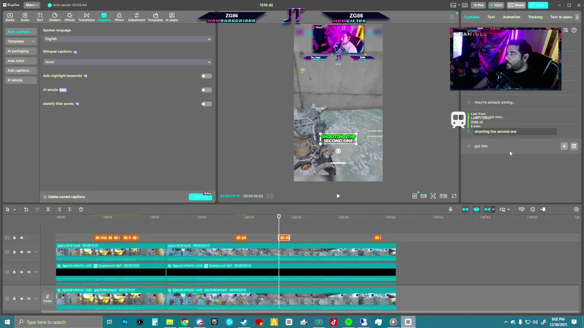Screen dimensions: 584x328
Task: Open the Spoken language English dropdown
Action: pyautogui.click(x=128, y=39)
